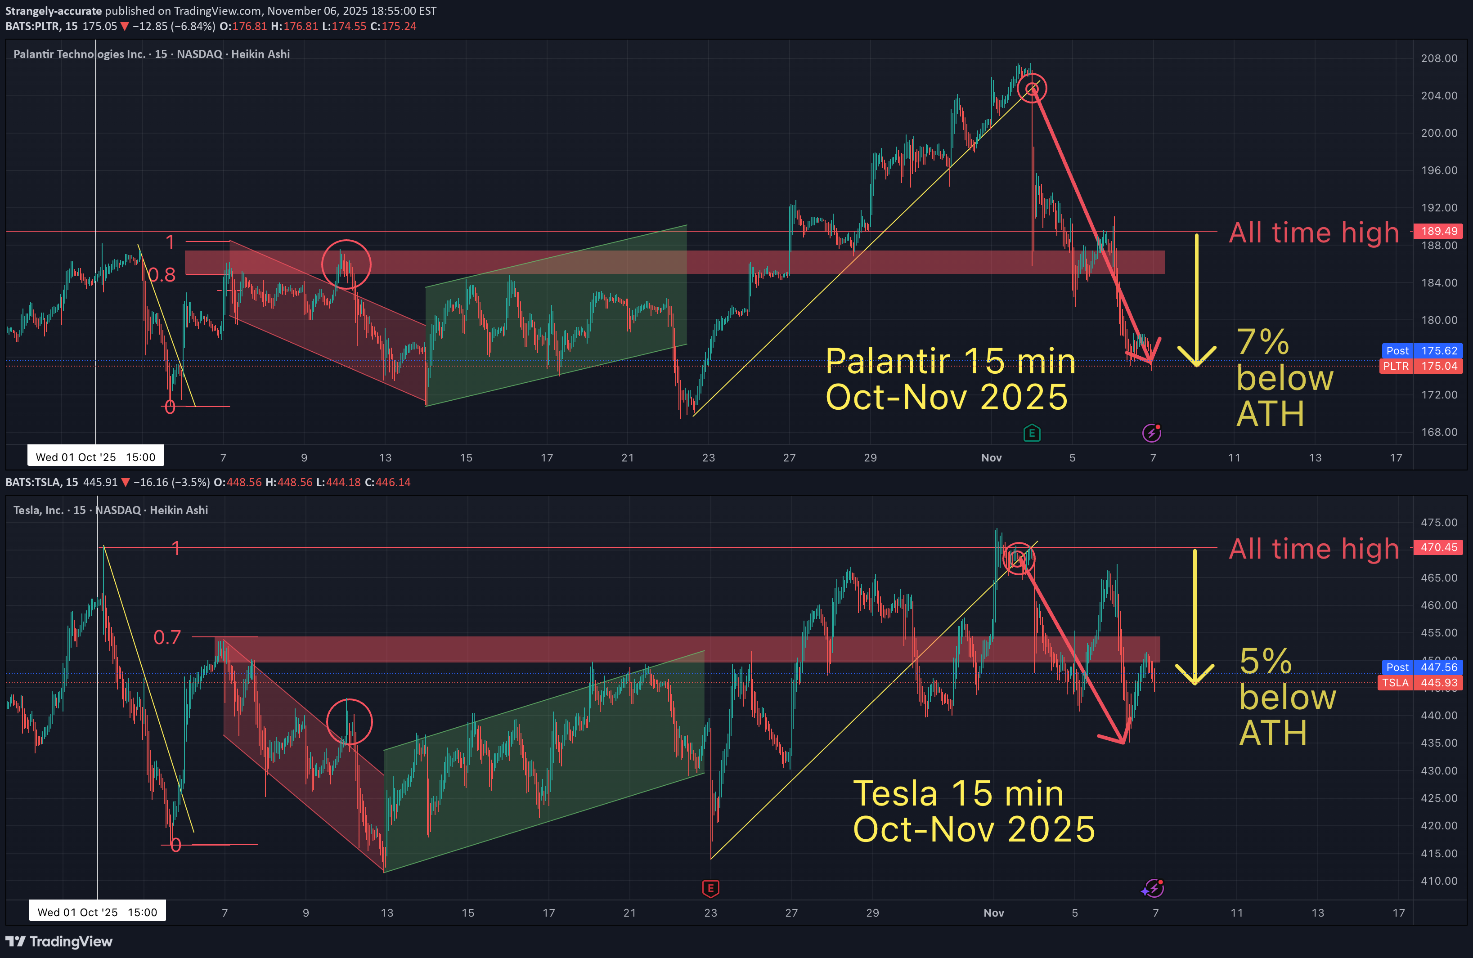1473x958 pixels.
Task: Click the Palantir Technologies Inc. chart title
Action: tap(79, 54)
